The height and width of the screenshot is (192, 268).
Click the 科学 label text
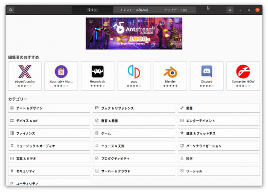click(x=189, y=159)
